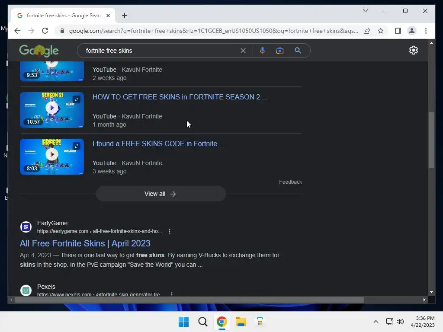
Task: Click the scroll up arrow
Action: 431,43
